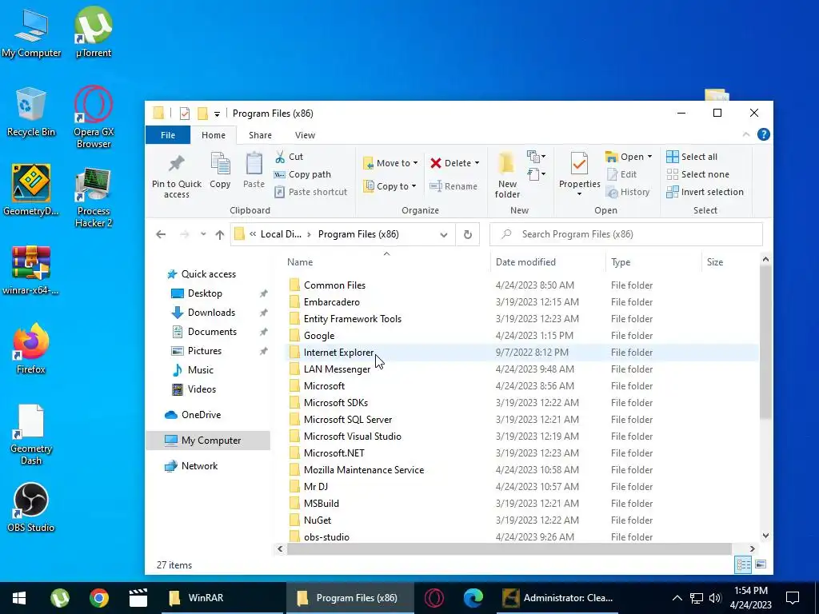Open the File menu tab

pos(168,135)
